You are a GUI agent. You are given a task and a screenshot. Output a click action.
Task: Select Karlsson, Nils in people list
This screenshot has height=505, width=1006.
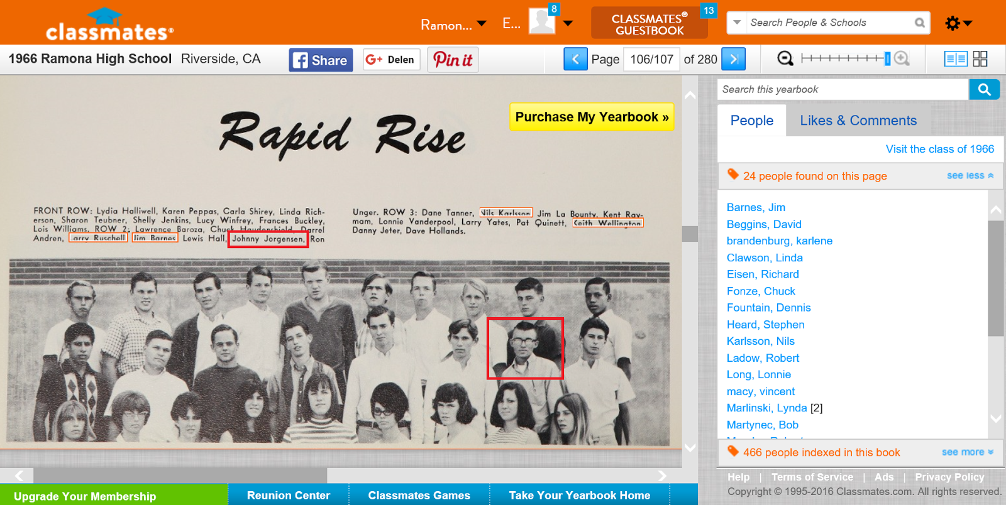coord(761,341)
